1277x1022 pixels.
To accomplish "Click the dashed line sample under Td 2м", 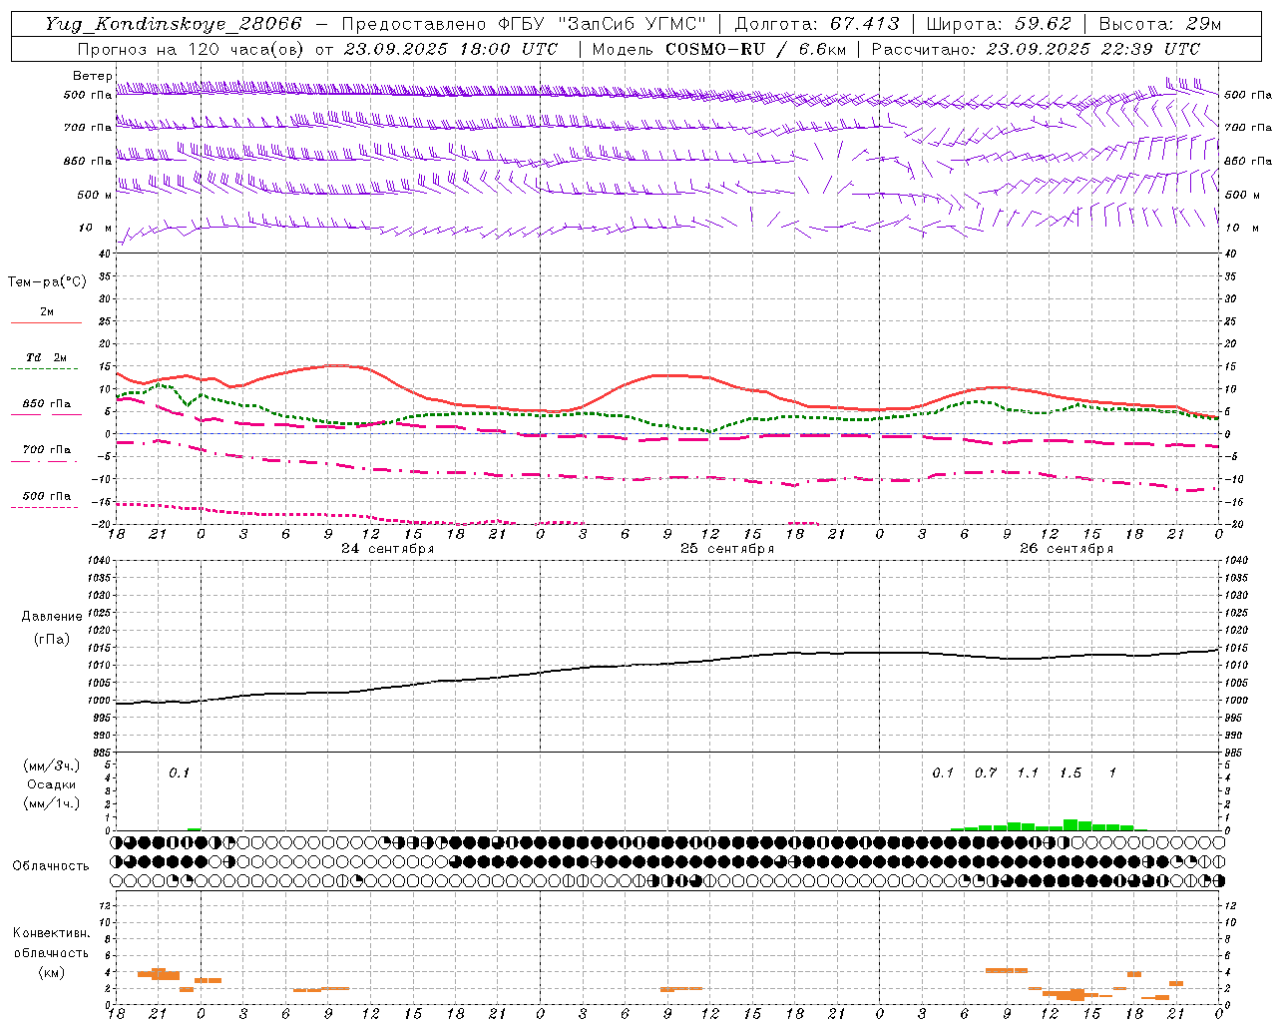I will click(44, 369).
